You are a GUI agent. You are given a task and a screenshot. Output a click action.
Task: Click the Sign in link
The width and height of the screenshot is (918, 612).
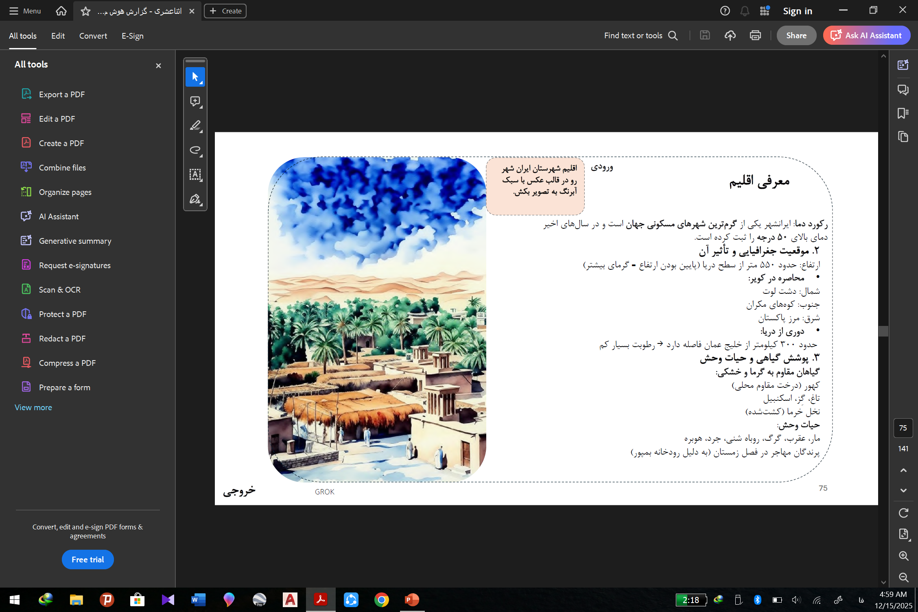click(x=798, y=11)
